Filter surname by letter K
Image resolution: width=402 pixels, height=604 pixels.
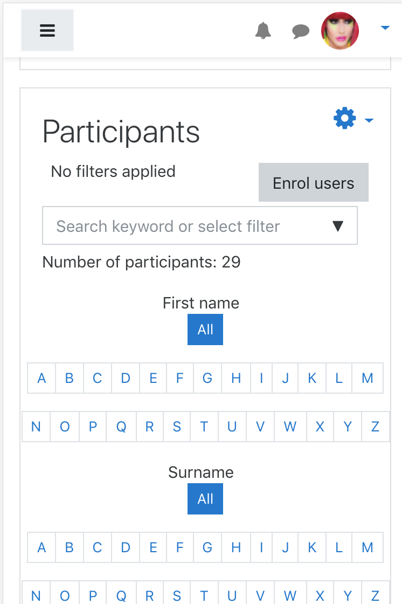coord(312,547)
